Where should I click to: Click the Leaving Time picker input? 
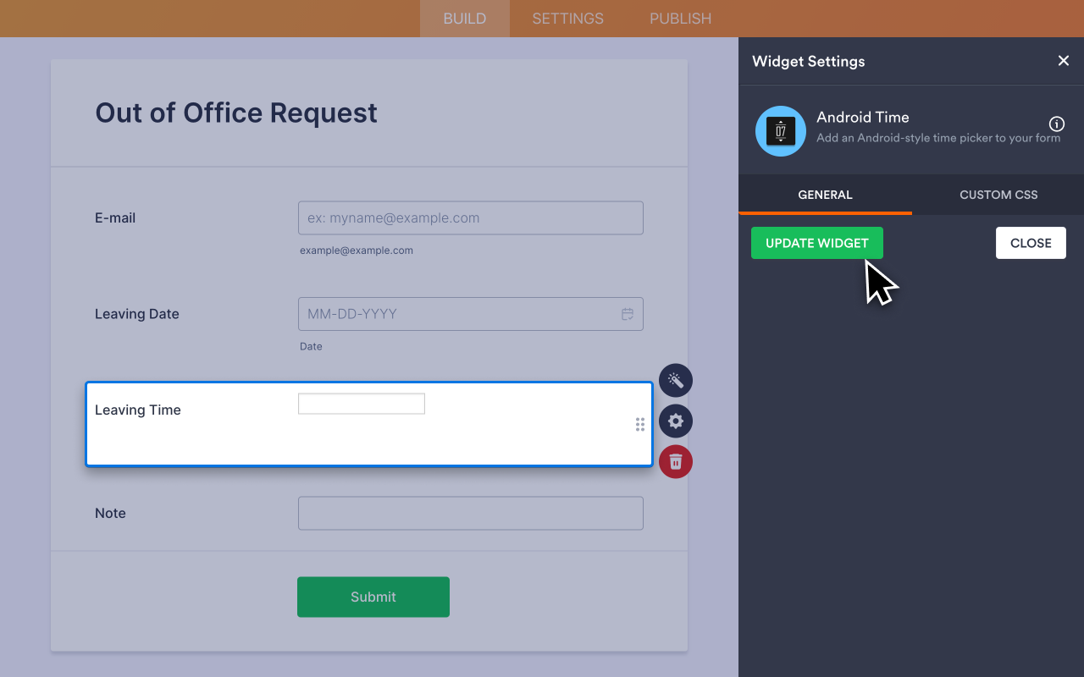pos(362,404)
